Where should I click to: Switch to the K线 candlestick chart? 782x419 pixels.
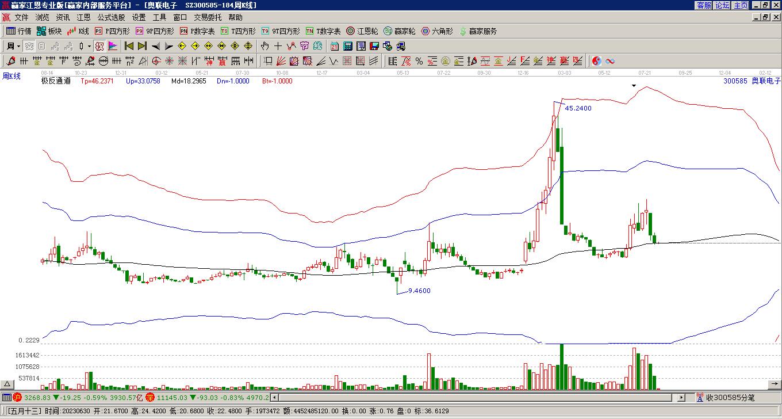click(x=78, y=31)
